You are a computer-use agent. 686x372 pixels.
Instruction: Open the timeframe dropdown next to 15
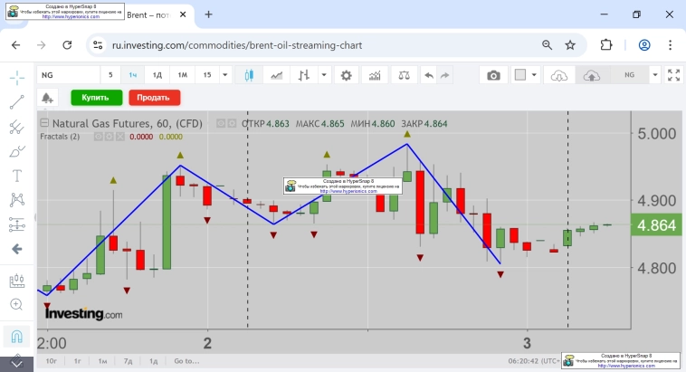[x=226, y=76]
